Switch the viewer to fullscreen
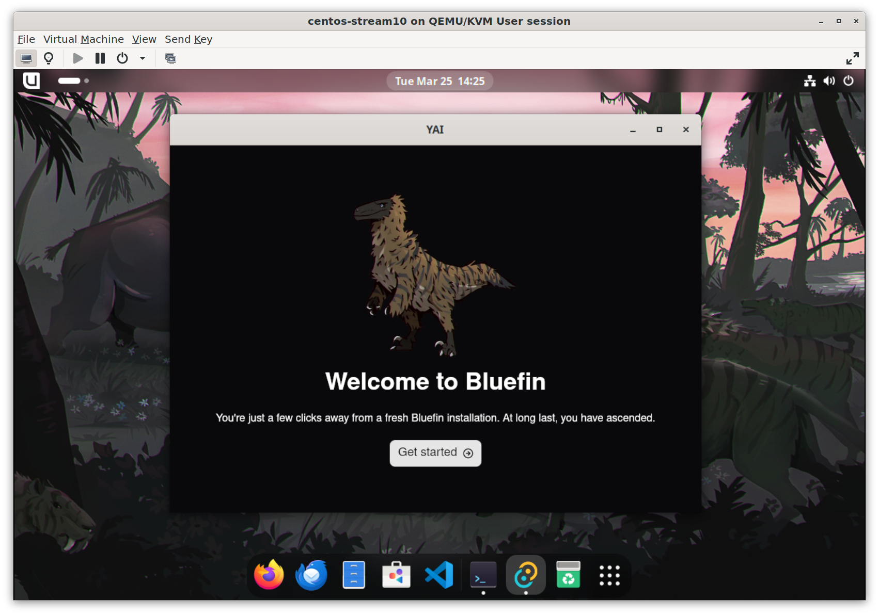The height and width of the screenshot is (615, 879). pyautogui.click(x=853, y=58)
